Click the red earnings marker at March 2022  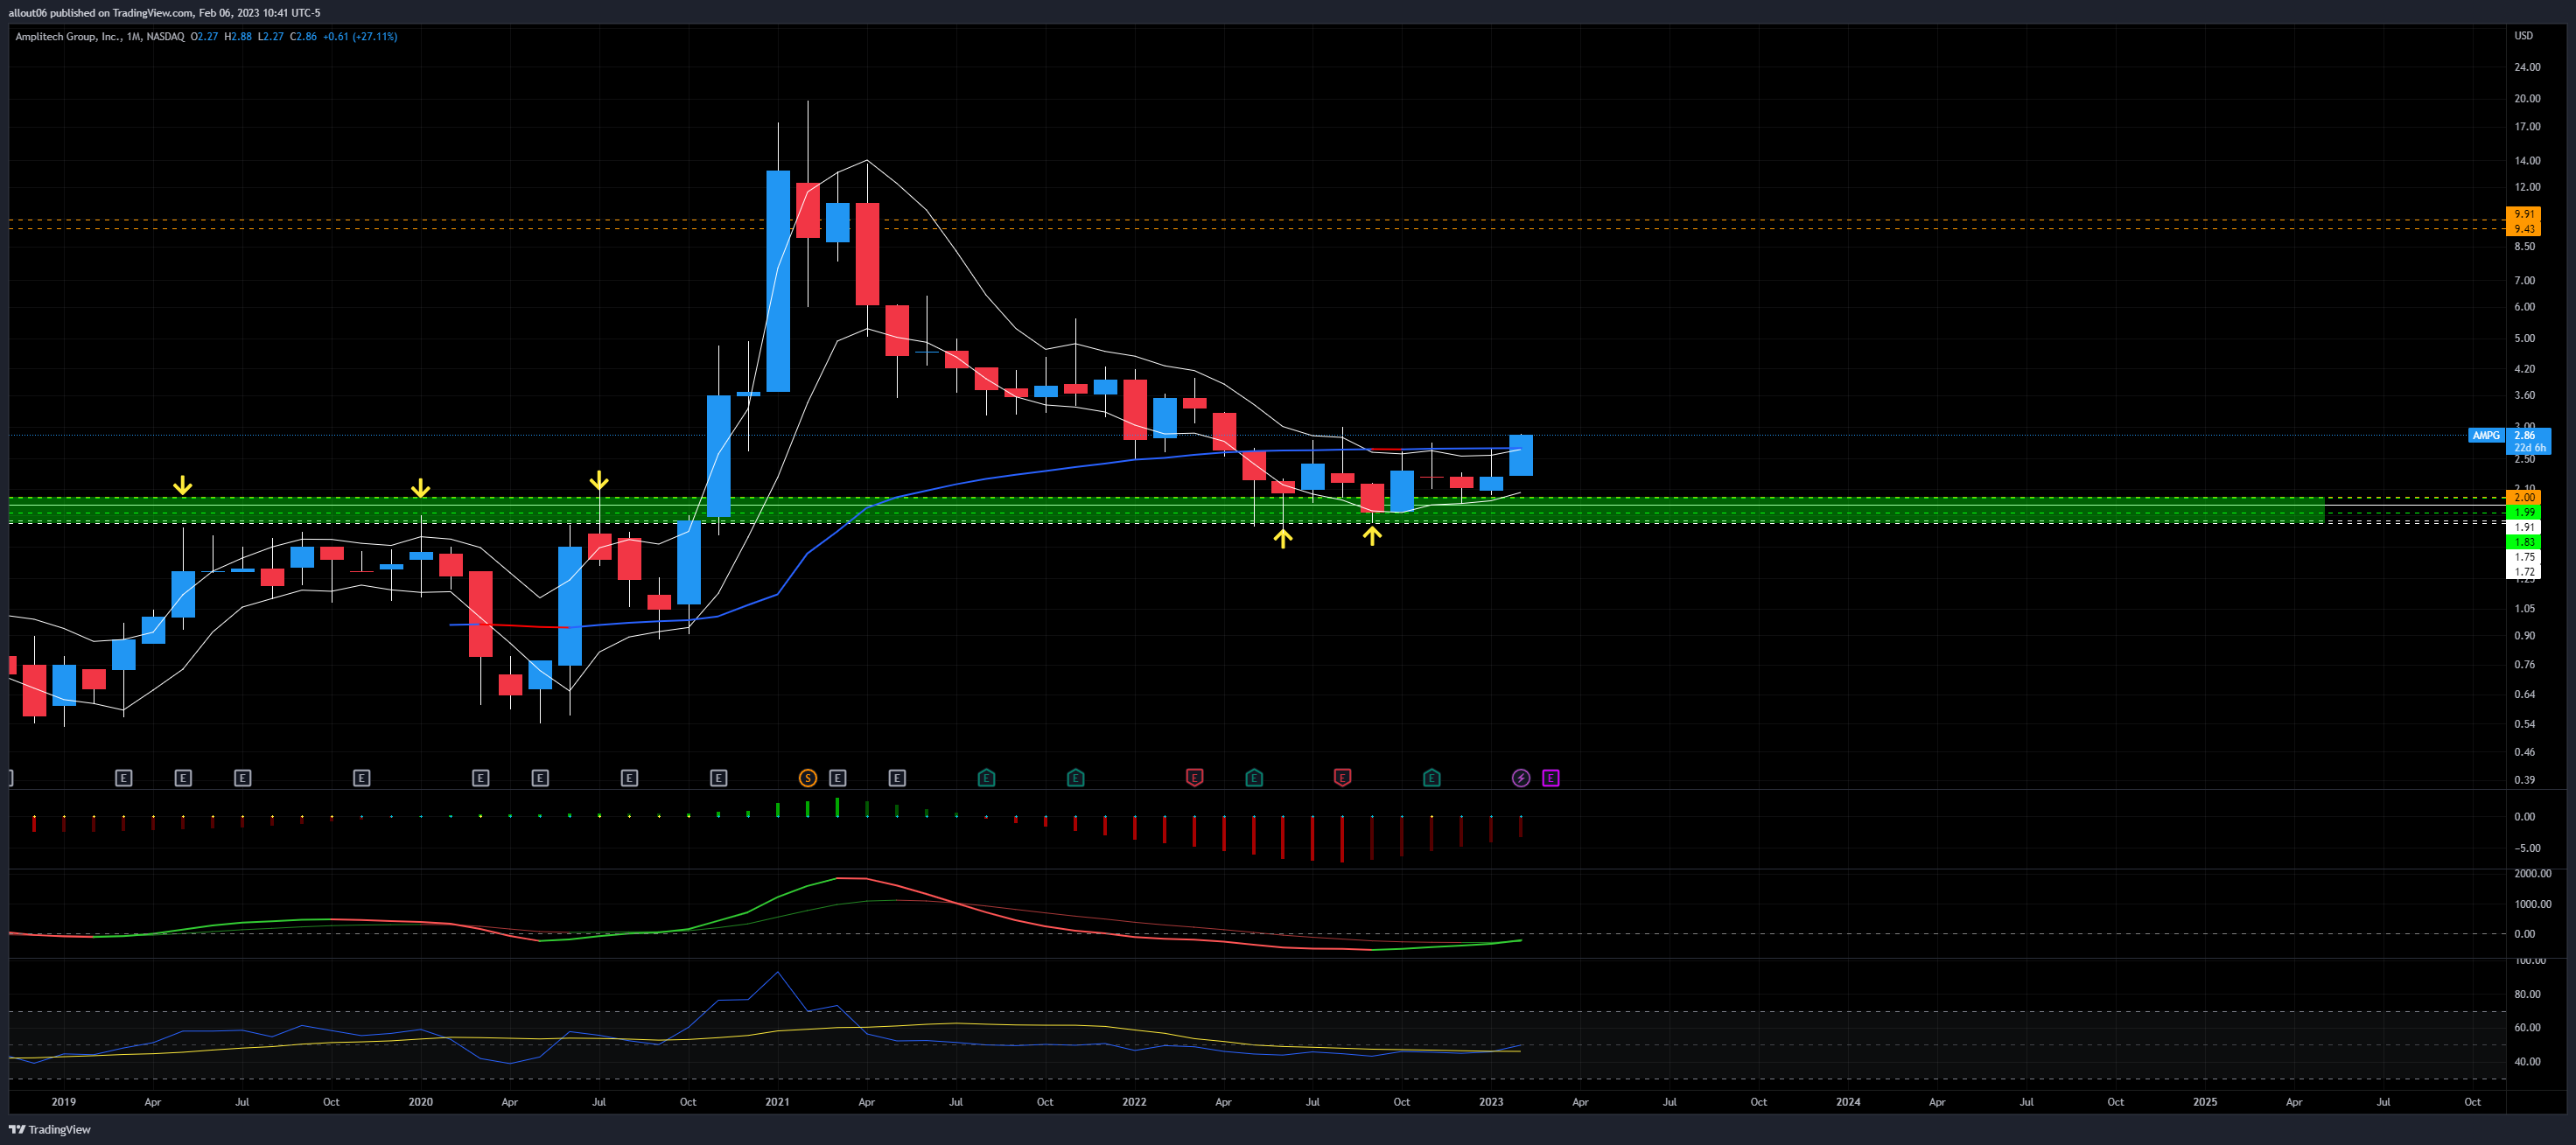(1194, 777)
